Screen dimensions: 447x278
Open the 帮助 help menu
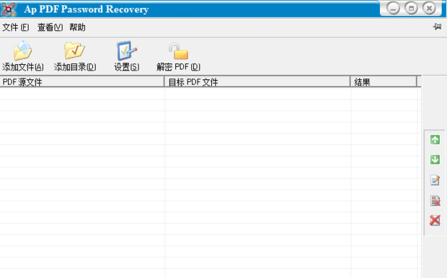pos(77,27)
